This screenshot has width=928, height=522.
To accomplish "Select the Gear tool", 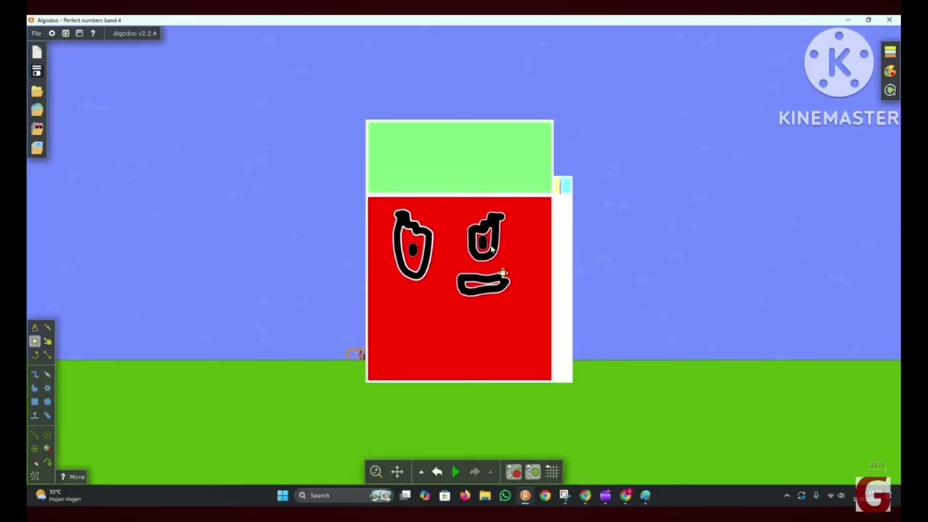I will pos(47,388).
